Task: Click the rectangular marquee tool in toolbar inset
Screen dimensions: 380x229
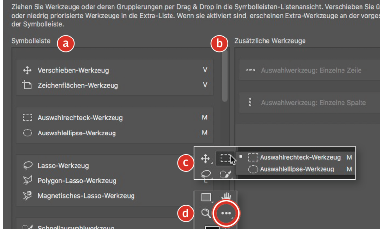Action: pos(226,158)
